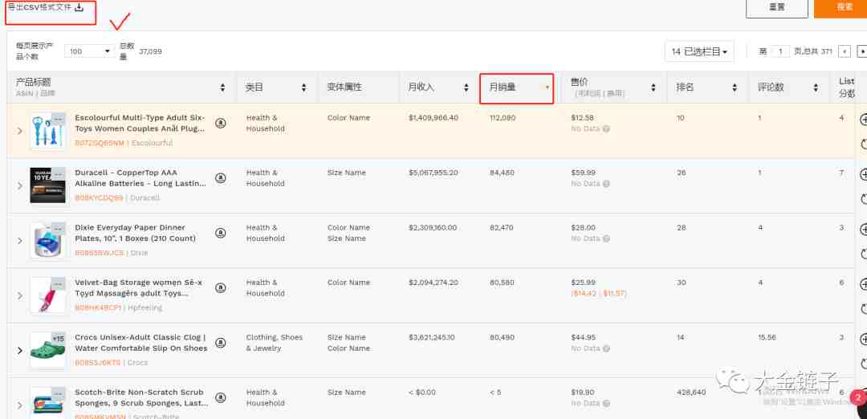Click the orange 搜索 button
Screen dimensions: 867x419
pos(841,7)
